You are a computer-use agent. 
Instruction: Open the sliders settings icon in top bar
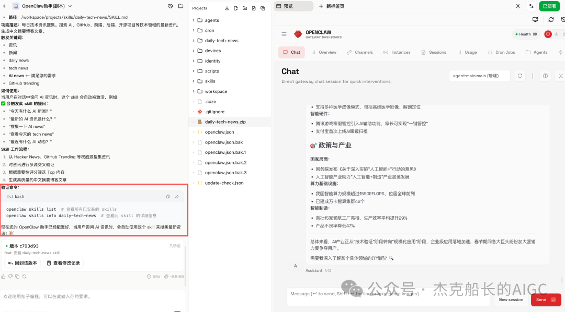coord(531,6)
